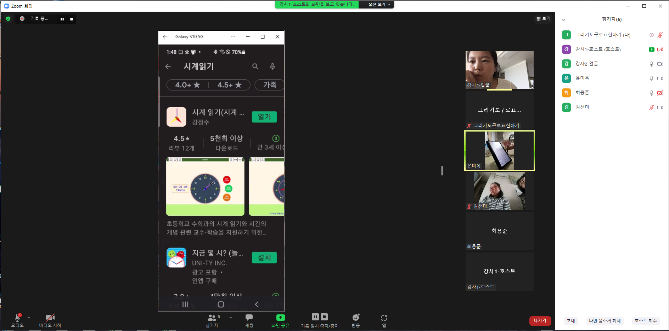This screenshot has width=669, height=331.
Task: Toggle the 참가자 participants panel button
Action: click(x=212, y=320)
